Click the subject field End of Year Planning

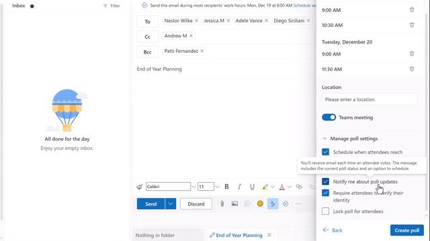click(159, 69)
